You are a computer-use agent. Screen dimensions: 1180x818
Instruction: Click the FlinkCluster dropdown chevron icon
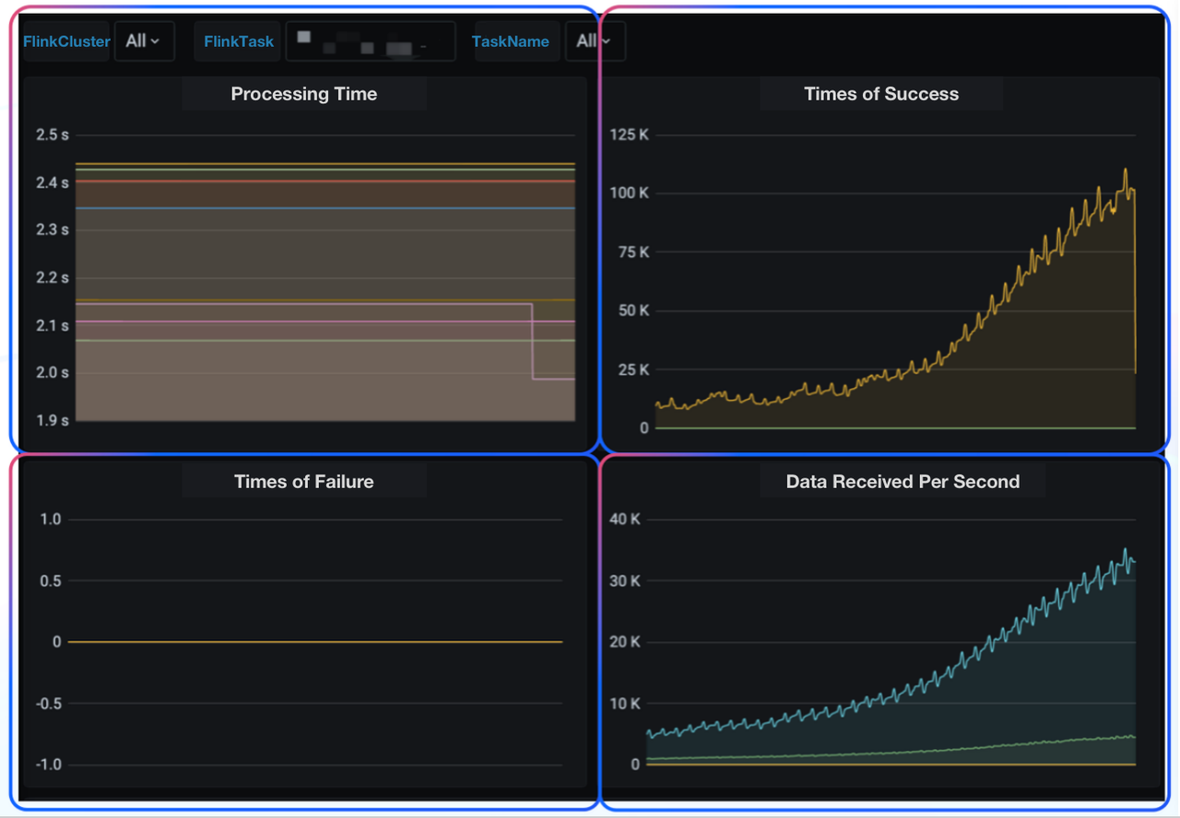157,41
